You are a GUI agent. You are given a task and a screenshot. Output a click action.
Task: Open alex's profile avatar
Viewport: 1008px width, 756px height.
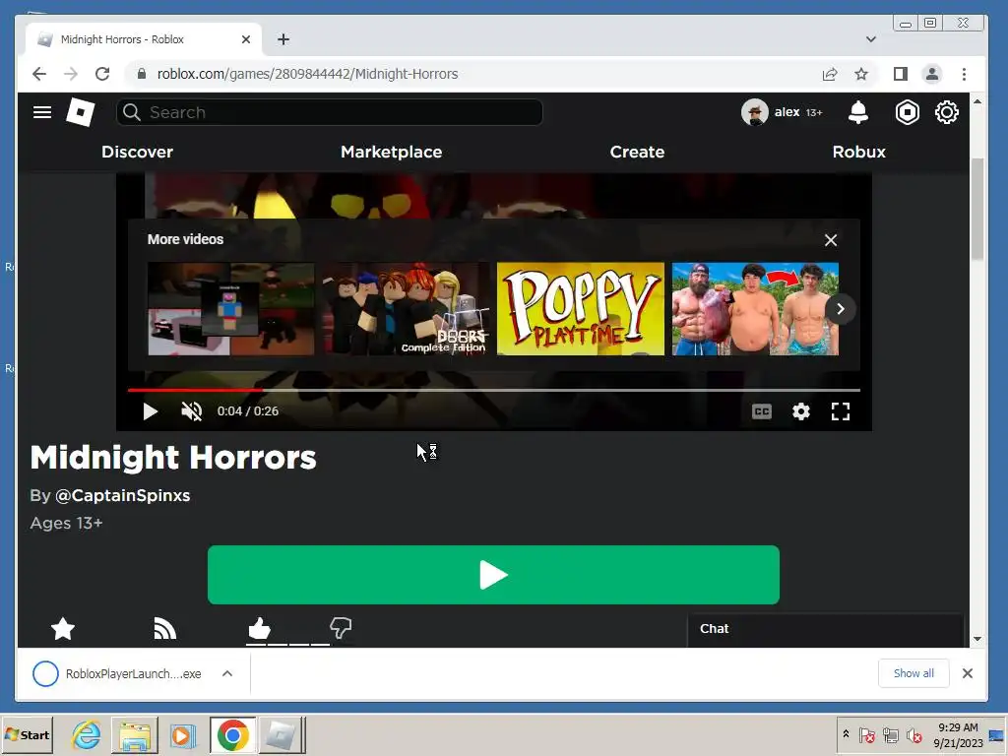coord(755,112)
